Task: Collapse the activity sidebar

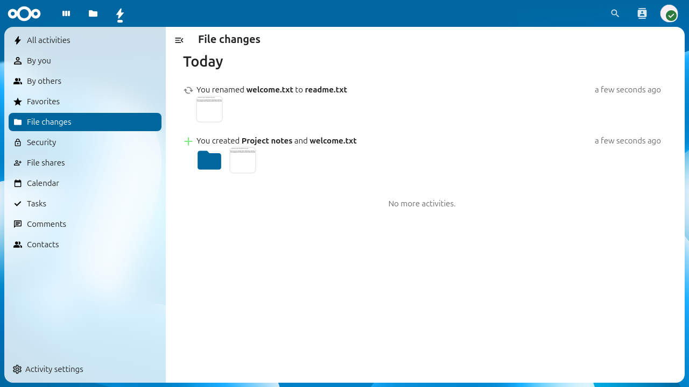Action: click(x=179, y=40)
